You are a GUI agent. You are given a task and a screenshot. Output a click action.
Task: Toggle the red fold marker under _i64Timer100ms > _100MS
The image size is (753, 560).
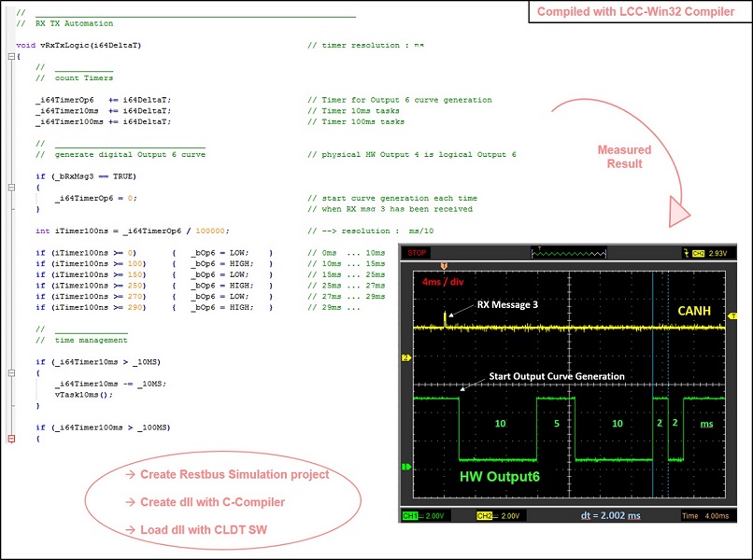tap(11, 439)
